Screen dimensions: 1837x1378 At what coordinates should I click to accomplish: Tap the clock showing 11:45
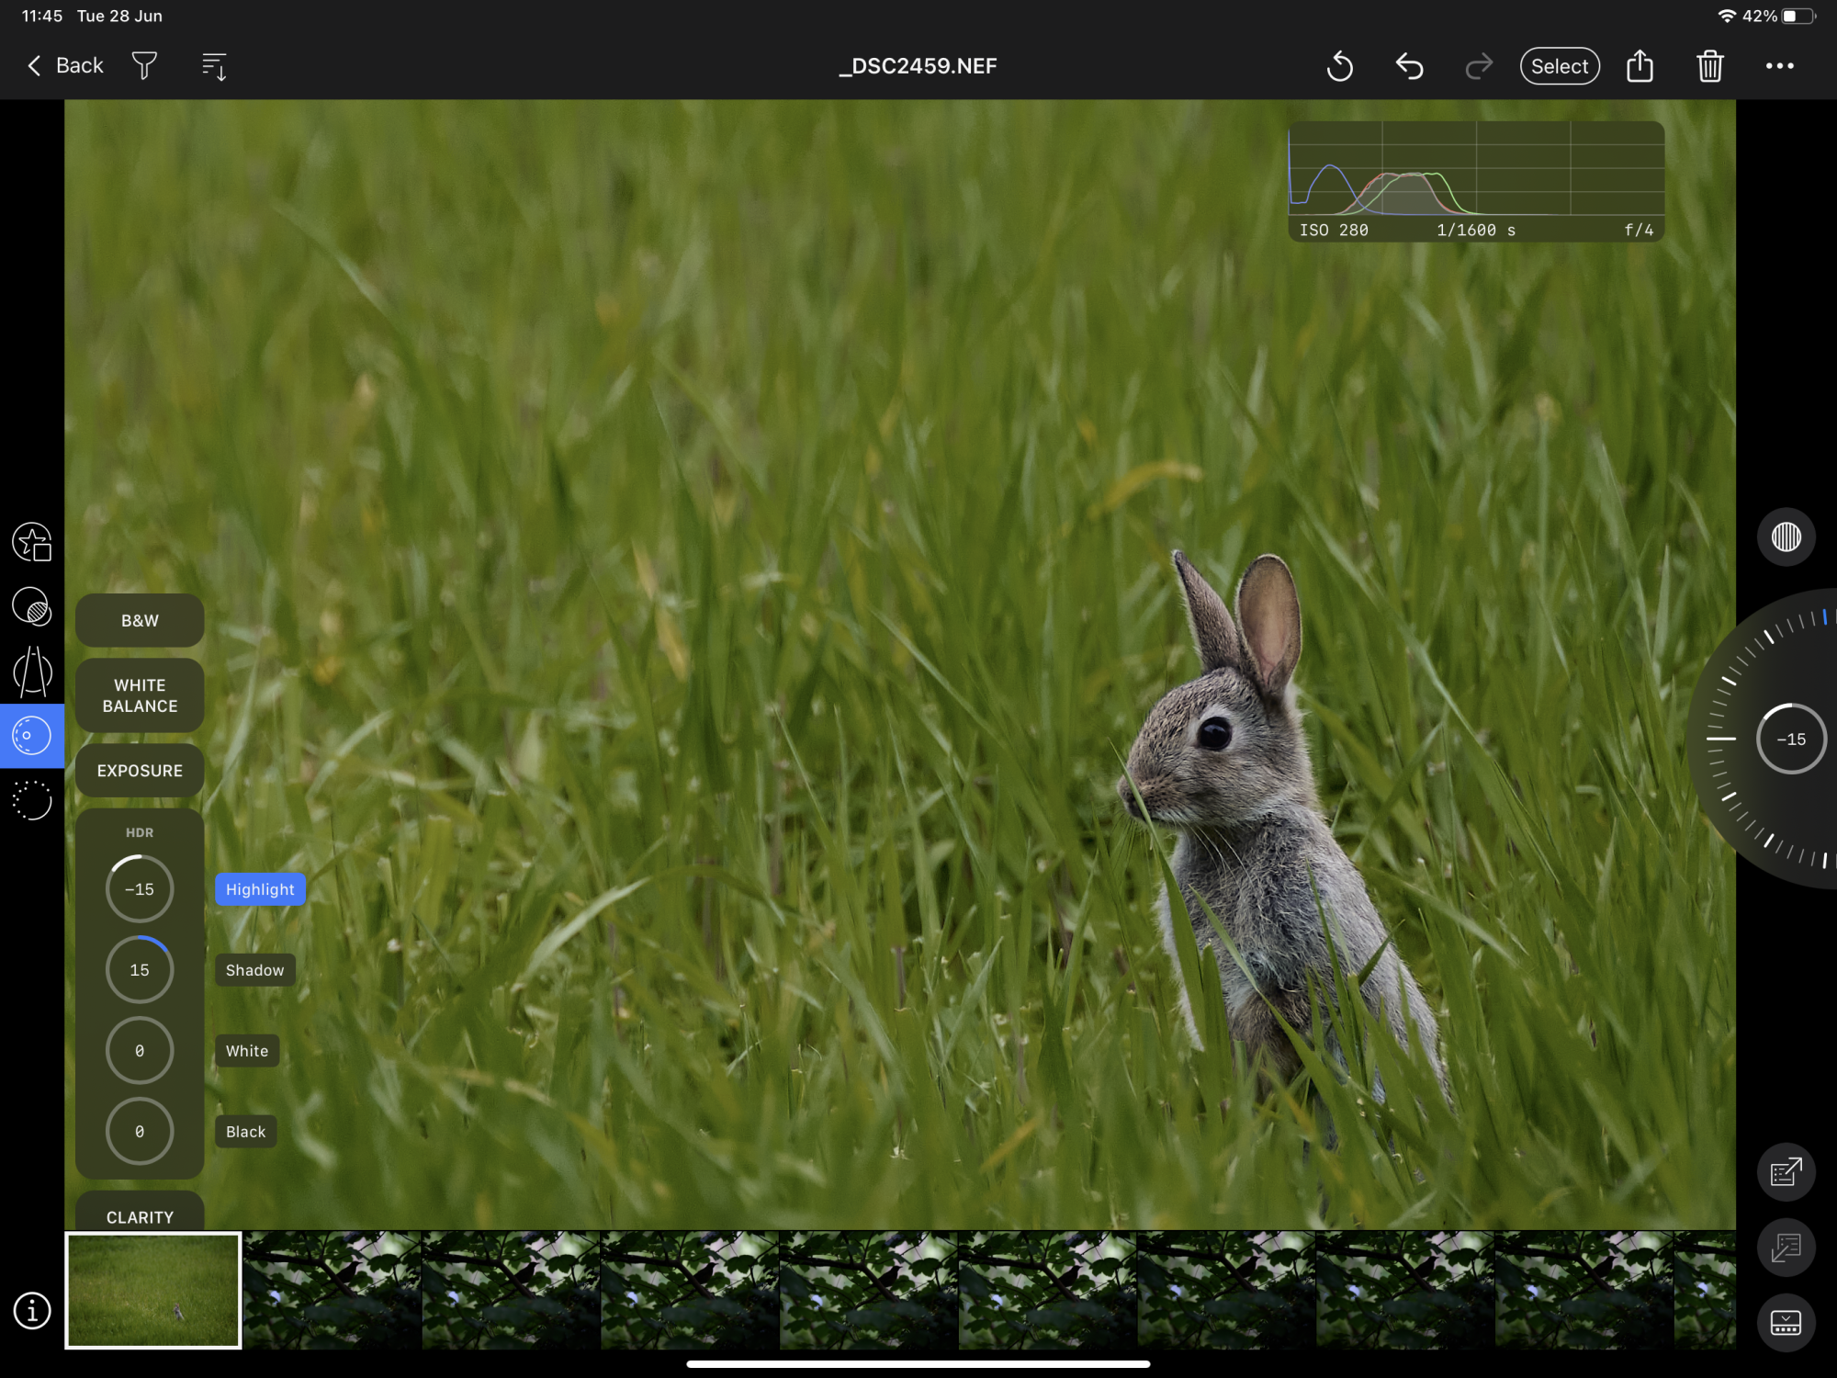[42, 16]
